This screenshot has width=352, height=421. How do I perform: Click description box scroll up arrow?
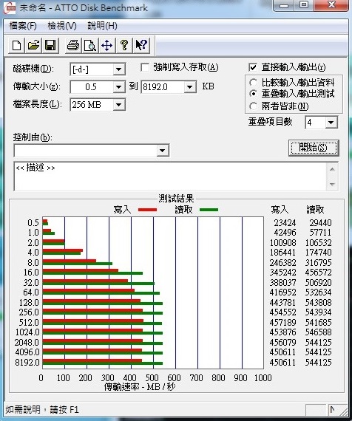pyautogui.click(x=332, y=169)
